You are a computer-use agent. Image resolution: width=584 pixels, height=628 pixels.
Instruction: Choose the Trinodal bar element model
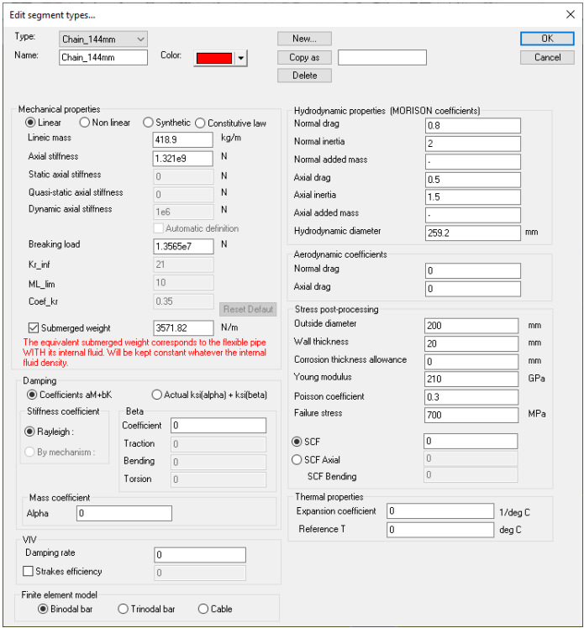click(x=124, y=609)
